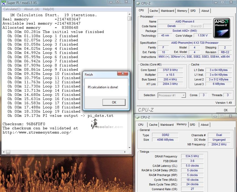Image resolution: width=237 pixels, height=192 pixels.
Task: Minimize the bottom CPU-Z window
Action: pos(215,116)
